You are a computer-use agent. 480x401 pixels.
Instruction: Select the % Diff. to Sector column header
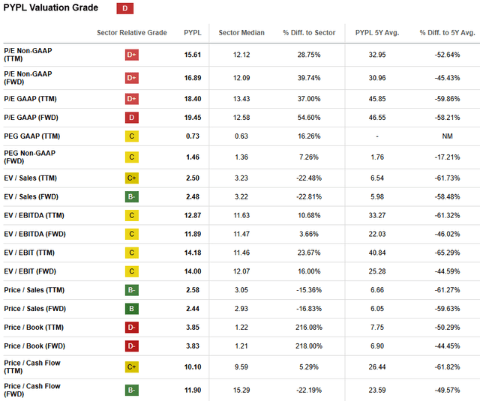(307, 33)
